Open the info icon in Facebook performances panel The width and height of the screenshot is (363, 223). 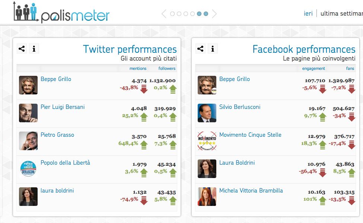click(x=213, y=49)
